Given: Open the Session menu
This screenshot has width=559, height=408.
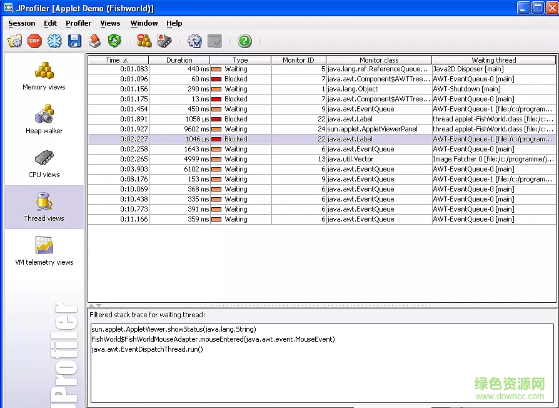Looking at the screenshot, I should [x=22, y=23].
